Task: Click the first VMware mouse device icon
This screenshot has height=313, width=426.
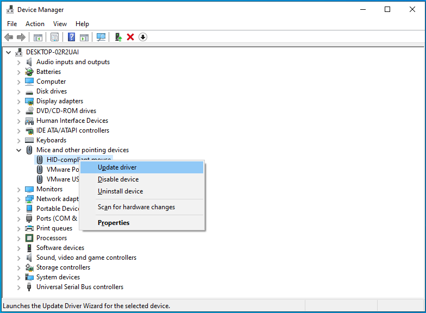Action: [40, 170]
